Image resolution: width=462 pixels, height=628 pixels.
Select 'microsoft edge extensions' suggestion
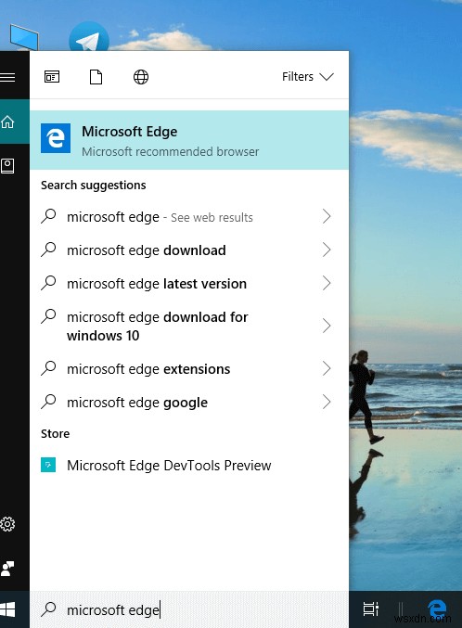(189, 368)
